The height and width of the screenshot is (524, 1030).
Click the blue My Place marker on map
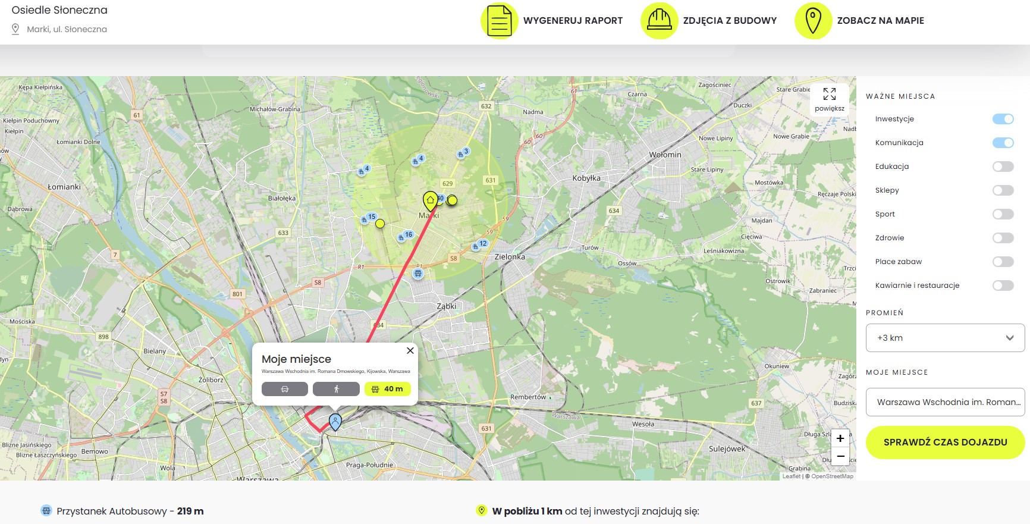[x=335, y=422]
